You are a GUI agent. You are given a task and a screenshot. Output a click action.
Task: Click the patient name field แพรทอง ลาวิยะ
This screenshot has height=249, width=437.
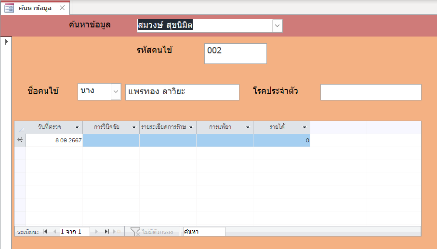click(x=182, y=92)
